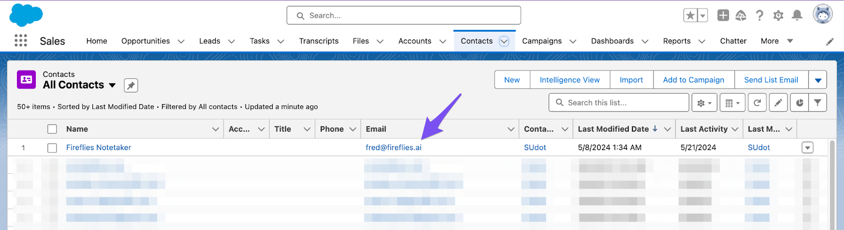
Task: Go to the Transcripts tab
Action: click(319, 41)
